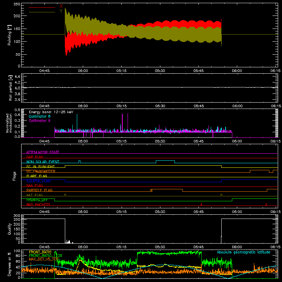Click the 300 value on Quality axis
The image size is (282, 282).
(17, 216)
